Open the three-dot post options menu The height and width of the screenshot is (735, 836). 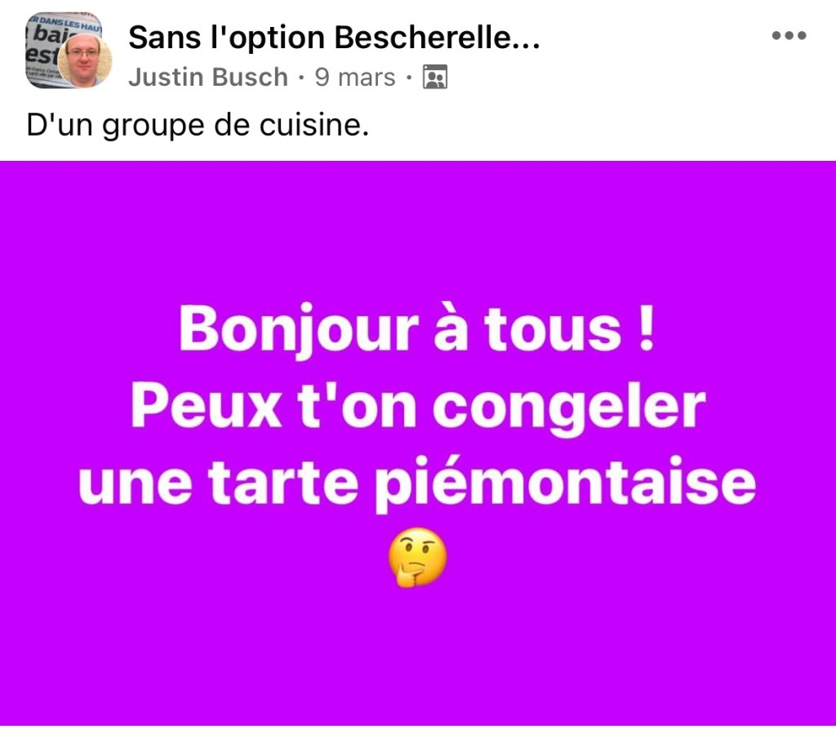tap(789, 36)
